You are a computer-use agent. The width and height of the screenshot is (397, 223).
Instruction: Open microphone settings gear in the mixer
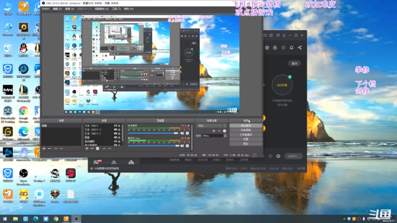pos(188,146)
